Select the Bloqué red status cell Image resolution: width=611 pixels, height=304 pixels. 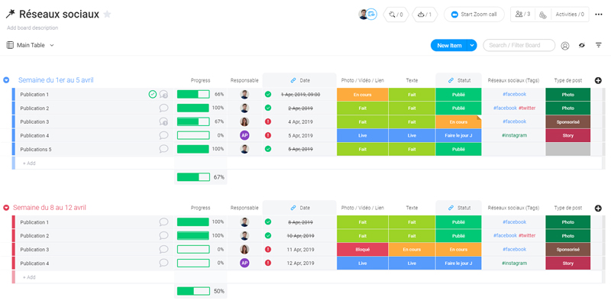[x=362, y=250]
